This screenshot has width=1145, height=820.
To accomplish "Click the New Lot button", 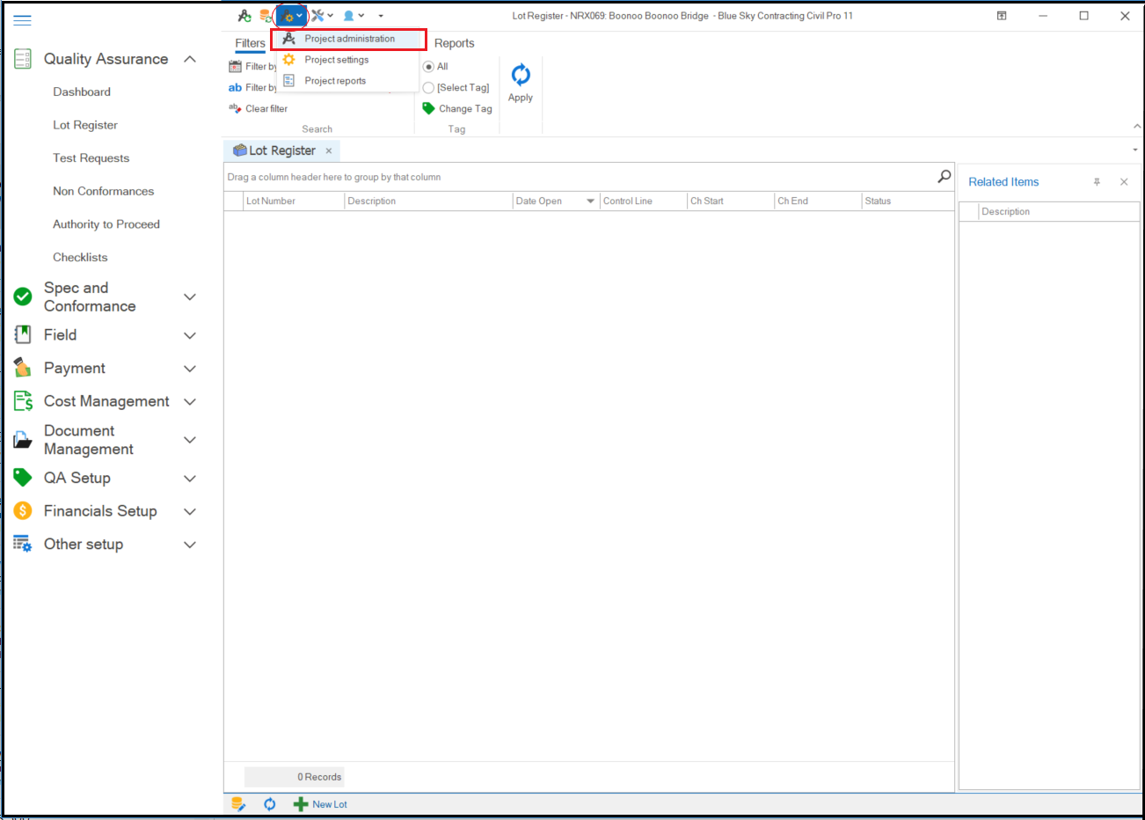I will pyautogui.click(x=321, y=804).
